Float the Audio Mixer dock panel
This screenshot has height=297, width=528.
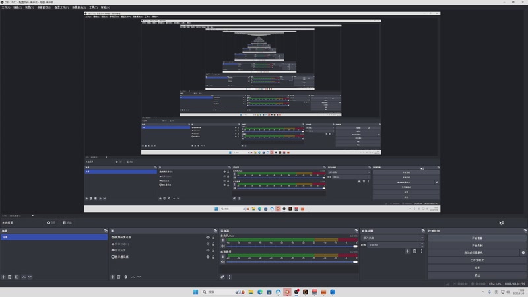click(x=356, y=230)
